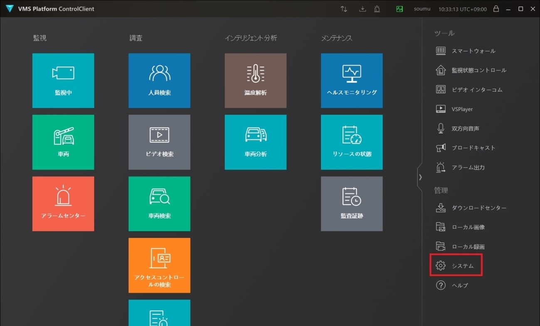Screen dimensions: 540x326
Task: Open the リソースの状態 tile
Action: click(x=352, y=142)
